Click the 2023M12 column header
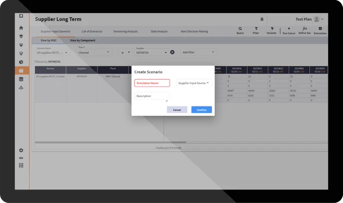 pyautogui.click(x=278, y=70)
